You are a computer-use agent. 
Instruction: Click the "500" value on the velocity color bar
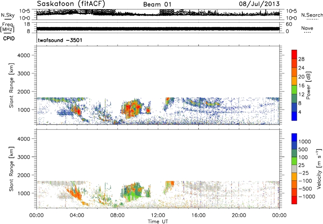click(303, 150)
